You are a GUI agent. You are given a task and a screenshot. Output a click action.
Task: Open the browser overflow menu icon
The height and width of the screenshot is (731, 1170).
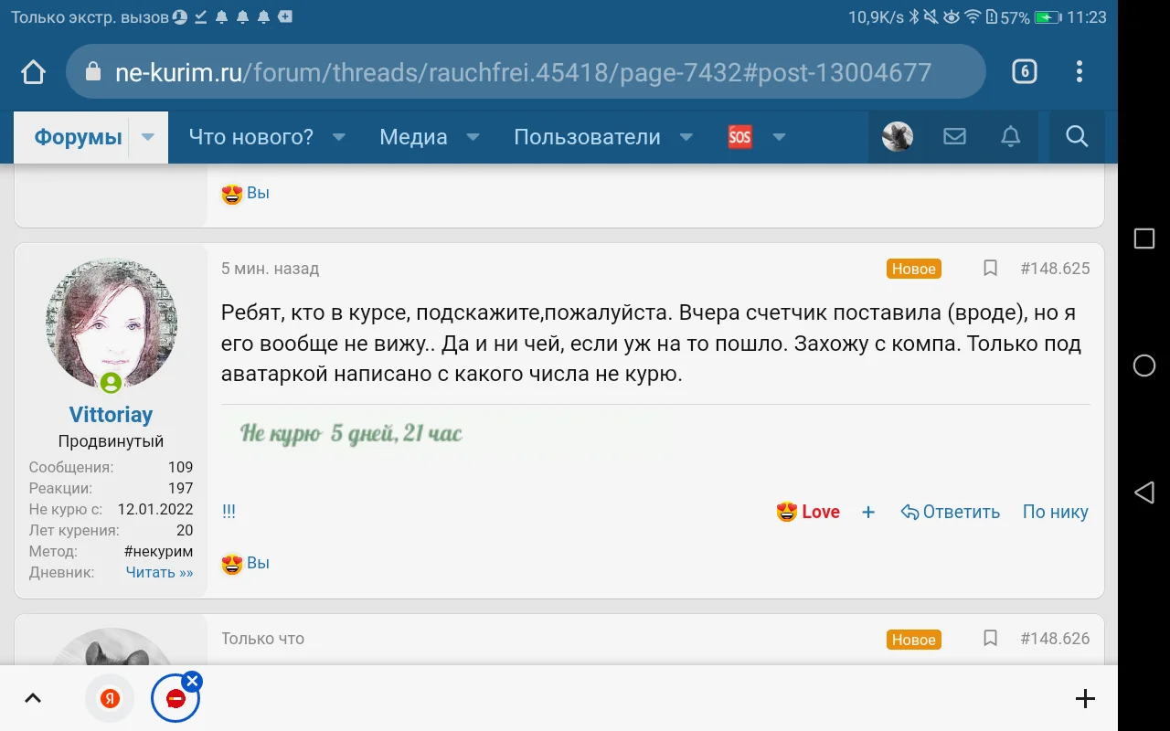click(1079, 71)
